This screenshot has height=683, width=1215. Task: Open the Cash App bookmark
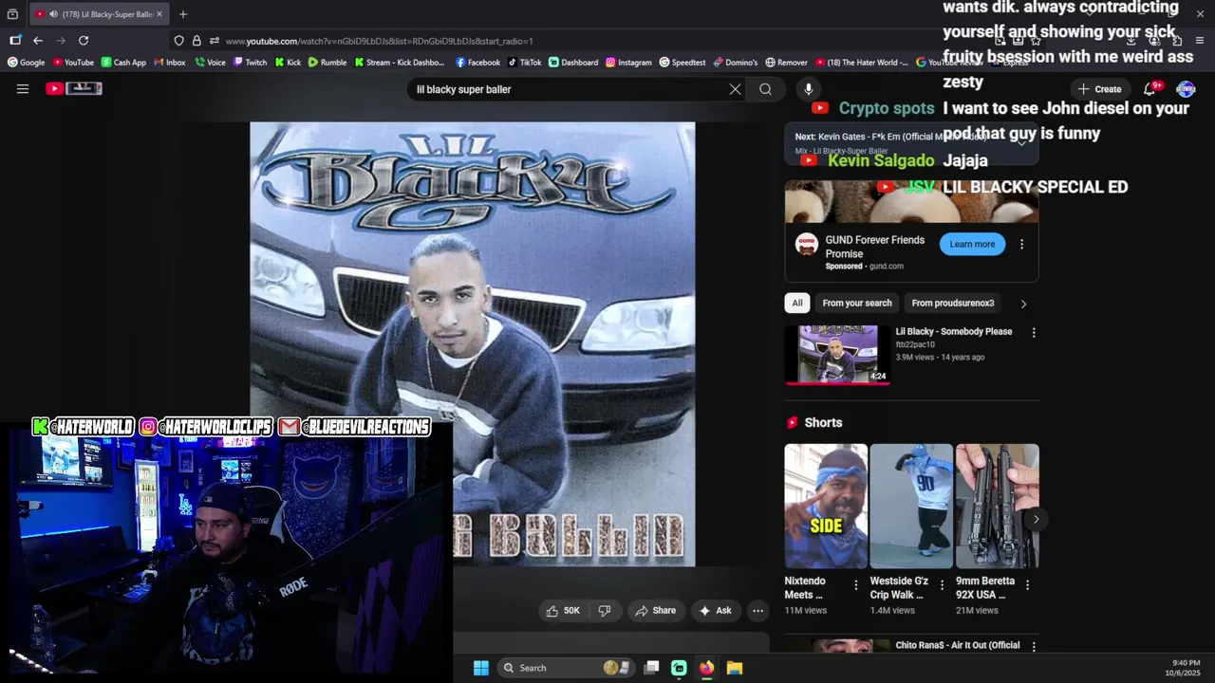pyautogui.click(x=123, y=63)
